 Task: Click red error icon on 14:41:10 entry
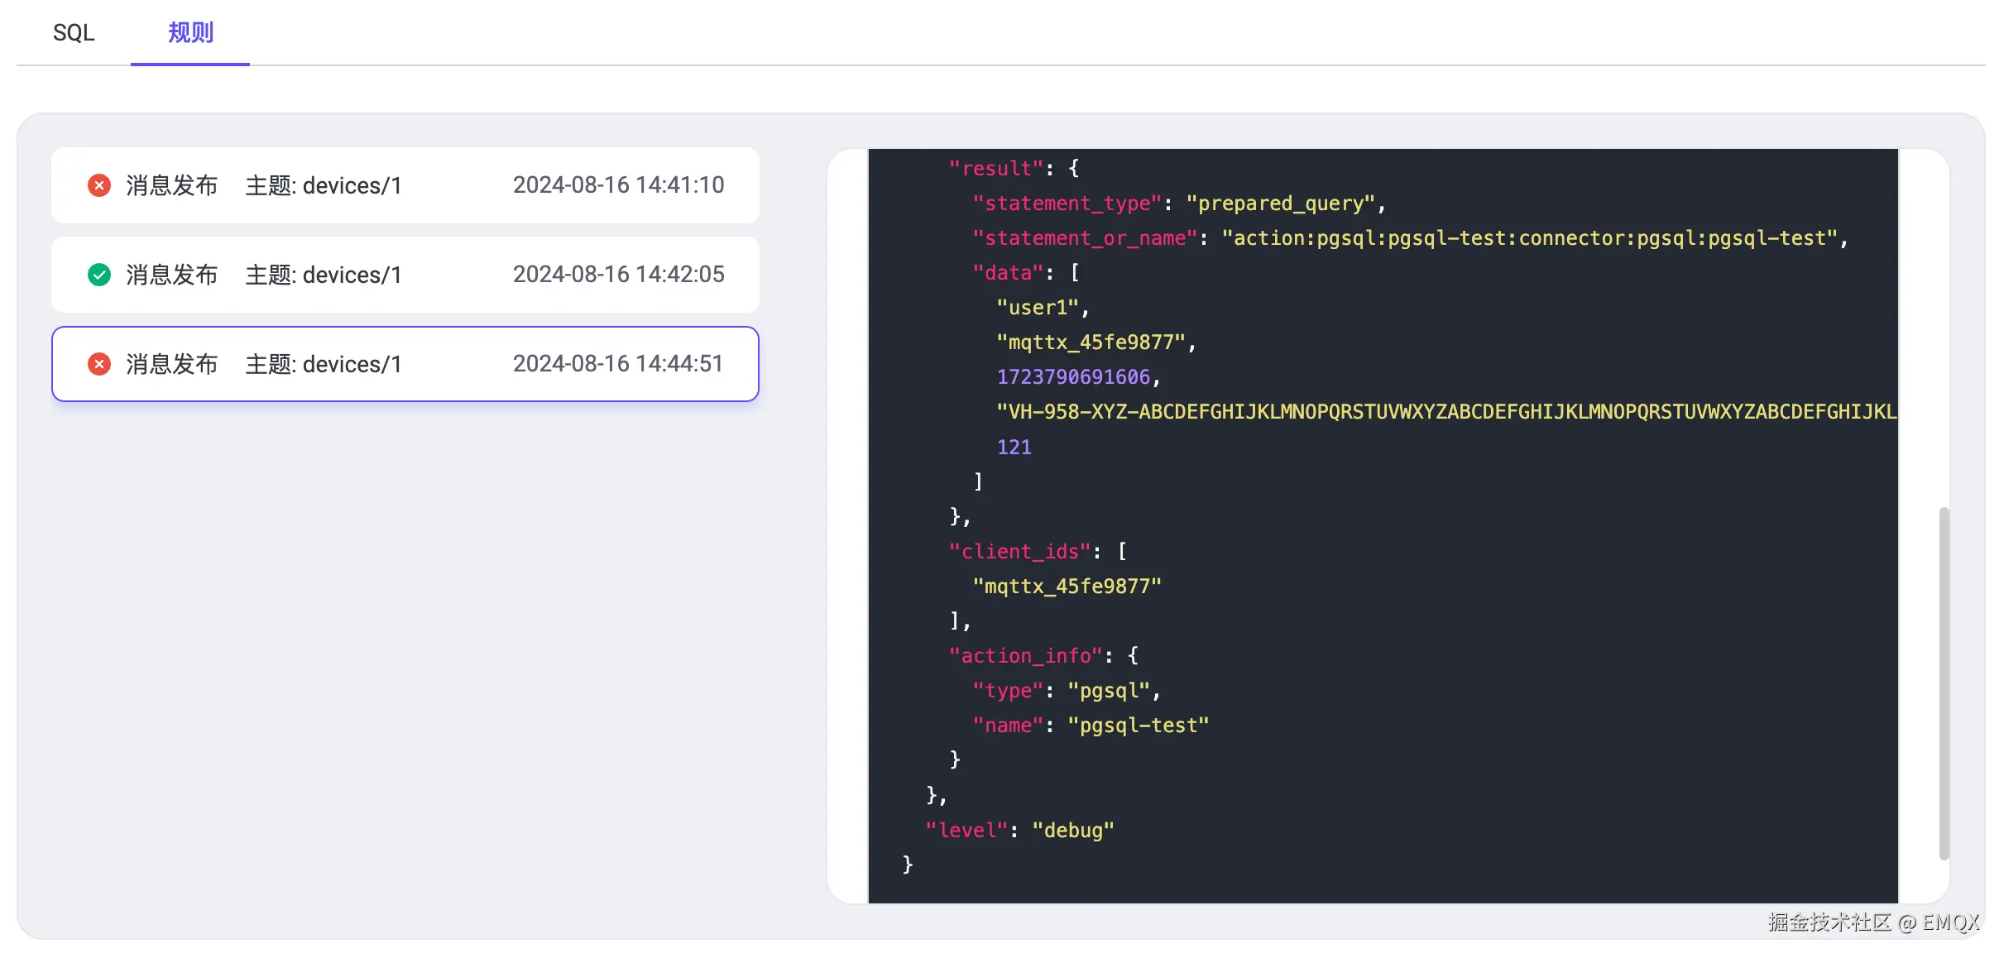(99, 185)
